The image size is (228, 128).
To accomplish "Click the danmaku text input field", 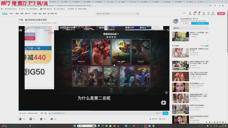I will pos(102,113).
